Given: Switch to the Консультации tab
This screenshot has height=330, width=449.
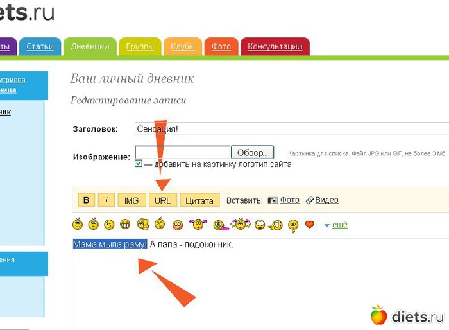Looking at the screenshot, I should 275,47.
